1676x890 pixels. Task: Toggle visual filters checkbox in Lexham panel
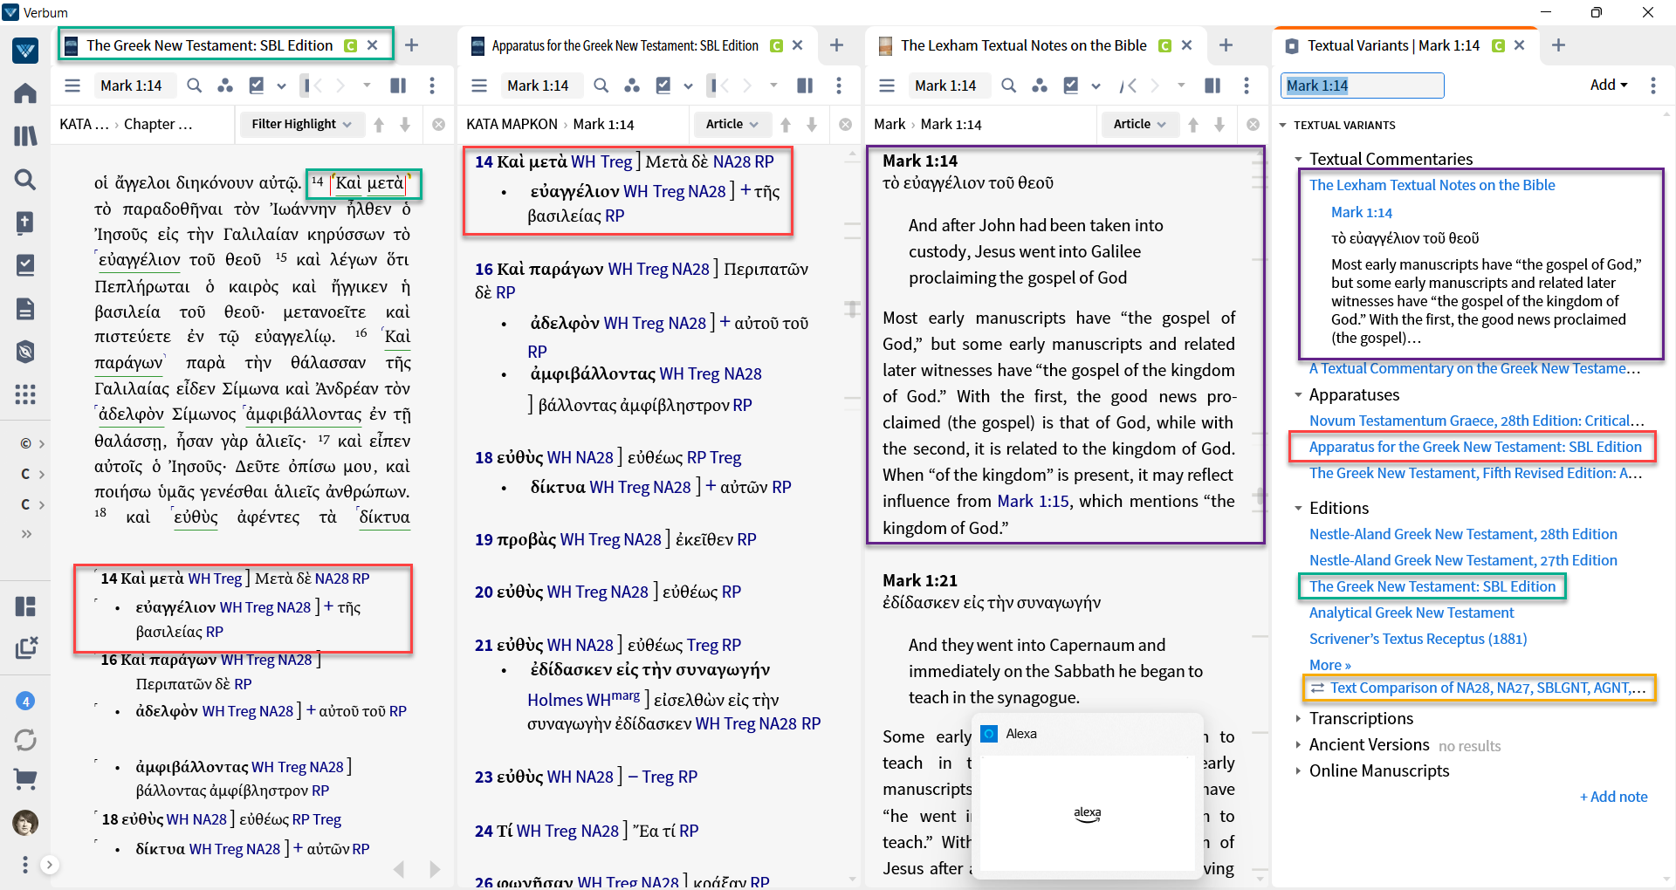coord(1071,86)
